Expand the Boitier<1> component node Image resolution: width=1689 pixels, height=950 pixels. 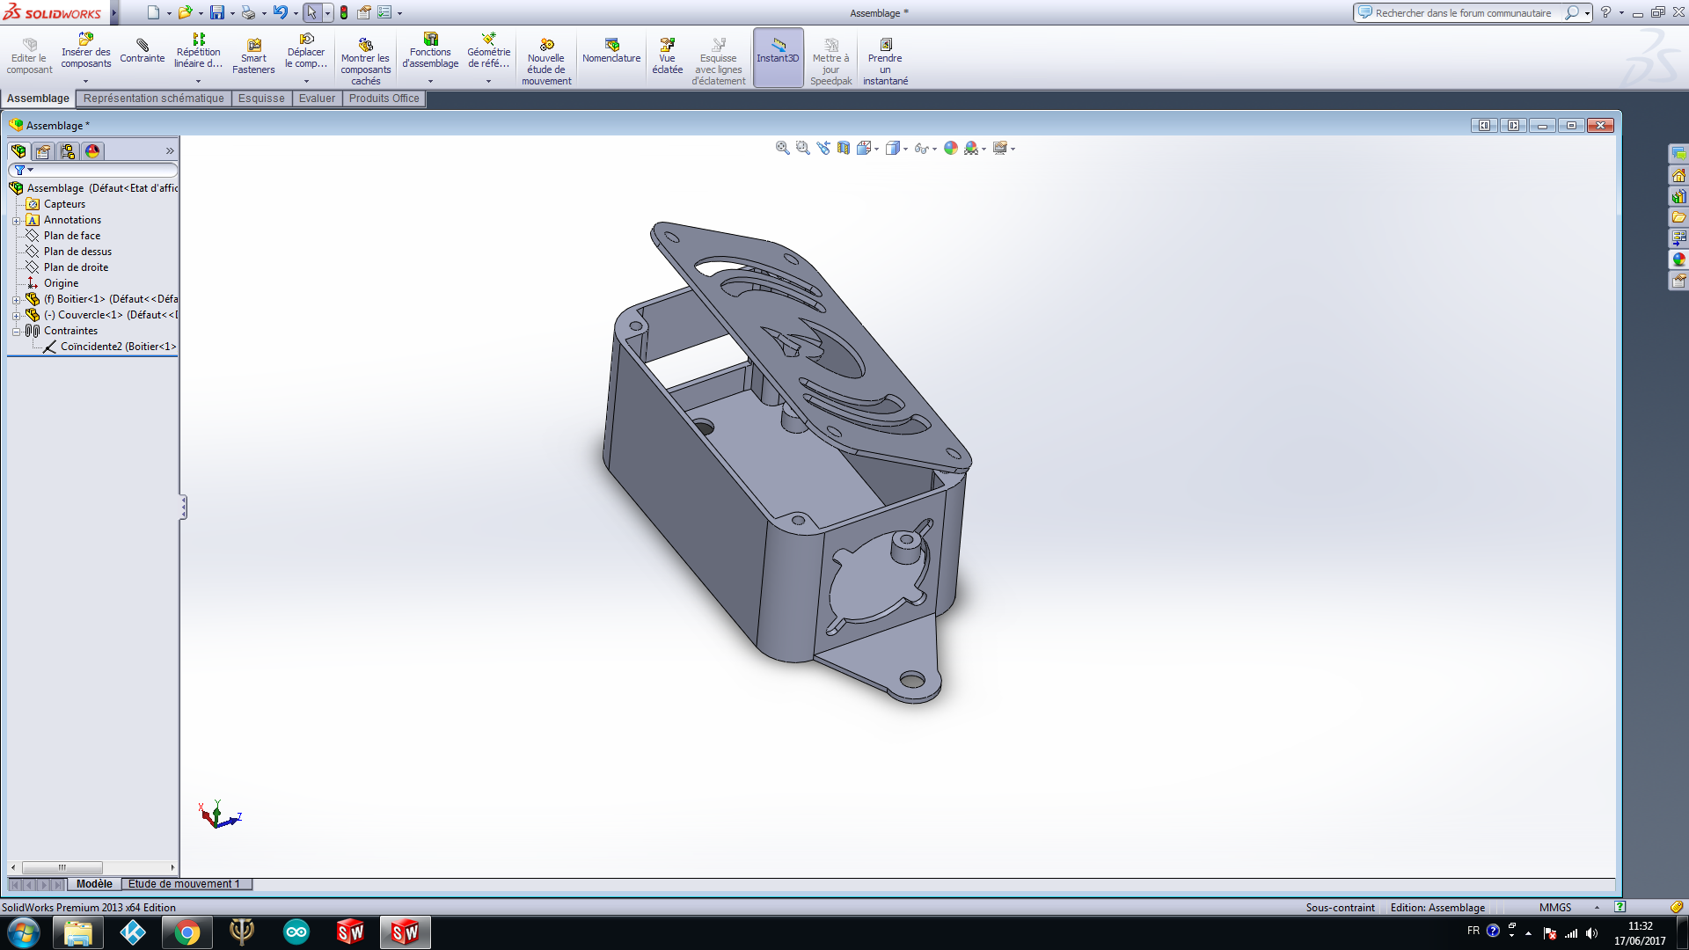[16, 299]
